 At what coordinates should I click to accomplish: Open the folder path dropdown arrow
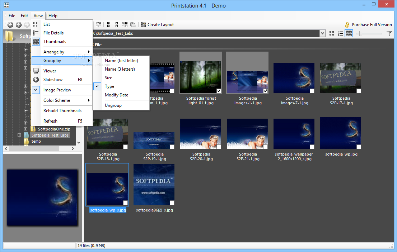[x=322, y=33]
